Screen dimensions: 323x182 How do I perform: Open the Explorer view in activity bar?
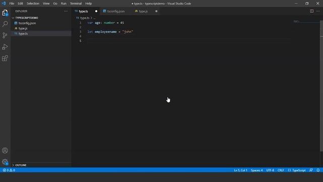click(x=5, y=13)
